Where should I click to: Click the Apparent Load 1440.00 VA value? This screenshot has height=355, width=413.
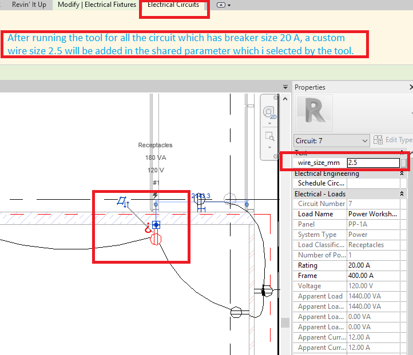click(x=373, y=296)
